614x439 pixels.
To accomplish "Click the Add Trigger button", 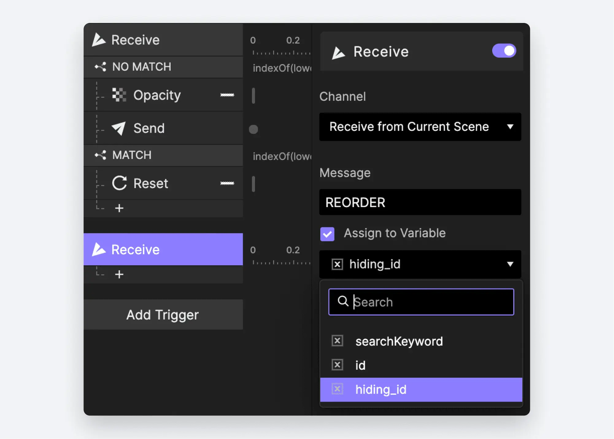I will click(x=163, y=315).
